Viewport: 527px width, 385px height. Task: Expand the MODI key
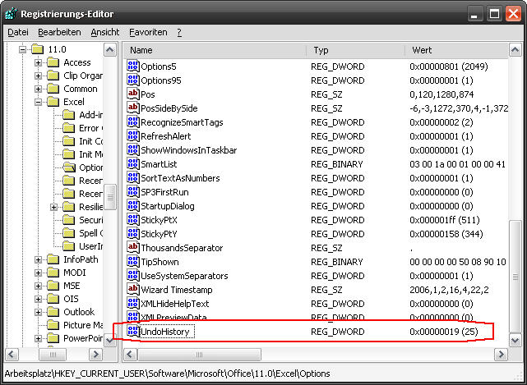click(x=38, y=273)
